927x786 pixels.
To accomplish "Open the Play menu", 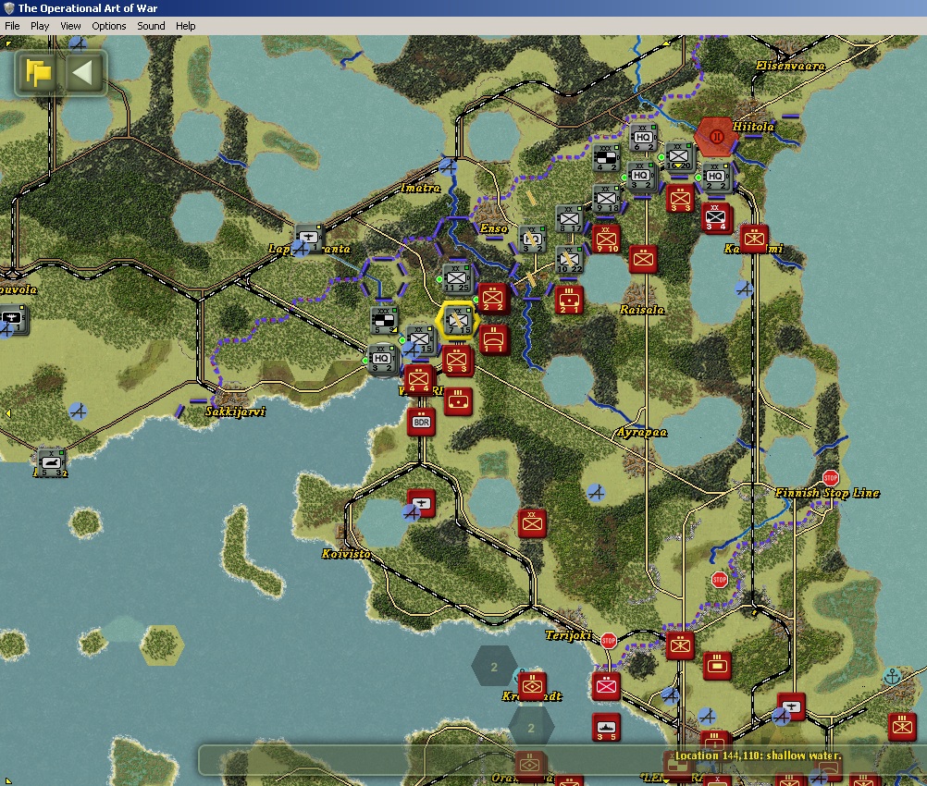I will pyautogui.click(x=40, y=26).
